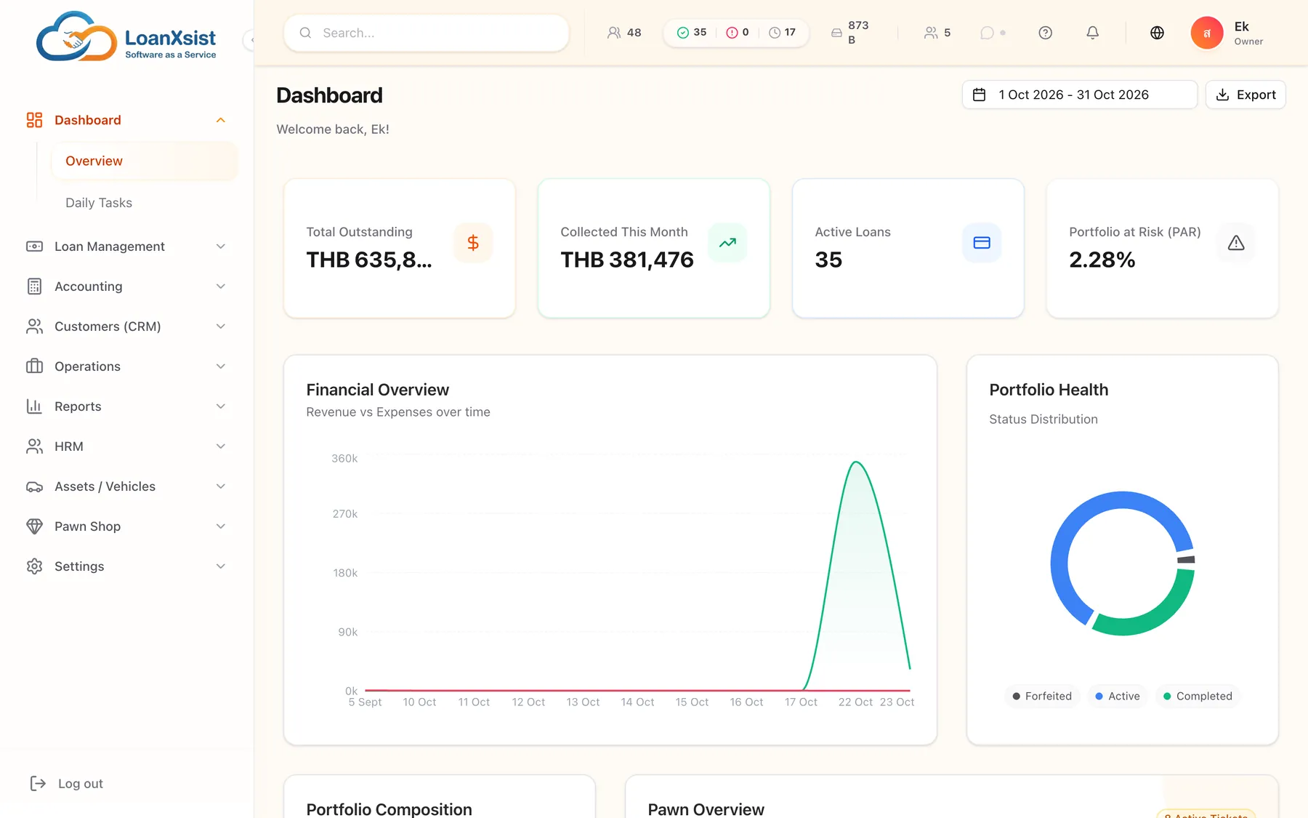Click the card icon on Active Loans

tap(982, 243)
